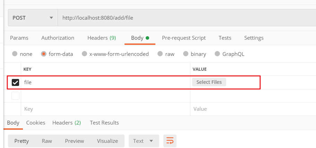Switch response view to Pretty
316x148 pixels.
22,141
